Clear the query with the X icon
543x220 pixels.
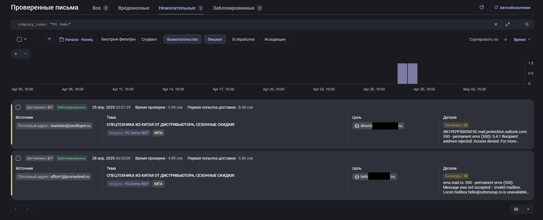496,25
